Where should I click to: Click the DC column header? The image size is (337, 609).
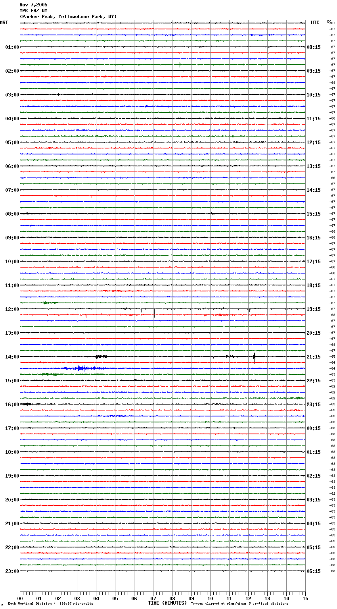click(329, 21)
